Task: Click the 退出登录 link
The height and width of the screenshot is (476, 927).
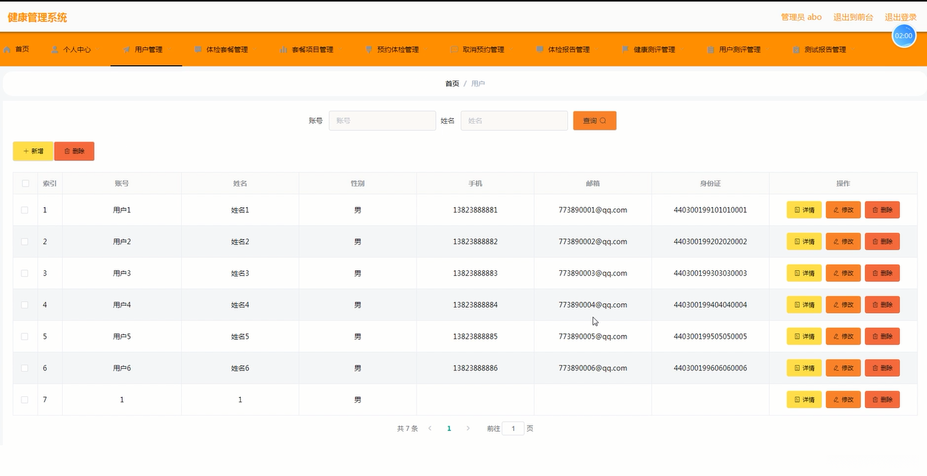Action: pyautogui.click(x=900, y=17)
